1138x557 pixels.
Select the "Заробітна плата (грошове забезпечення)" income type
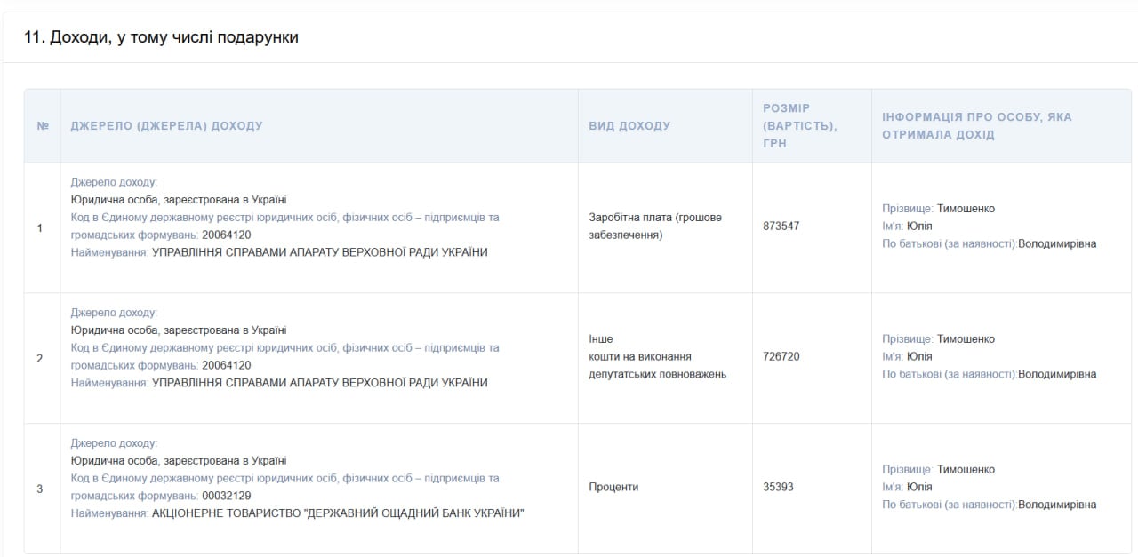[x=655, y=227]
